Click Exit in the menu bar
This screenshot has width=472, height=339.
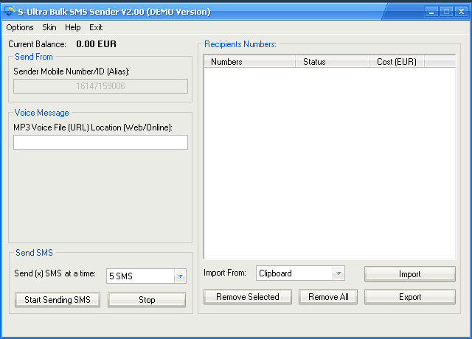[96, 27]
